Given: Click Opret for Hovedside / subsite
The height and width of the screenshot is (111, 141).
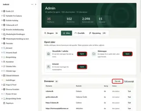Looking at the screenshot, I should [x=82, y=54].
